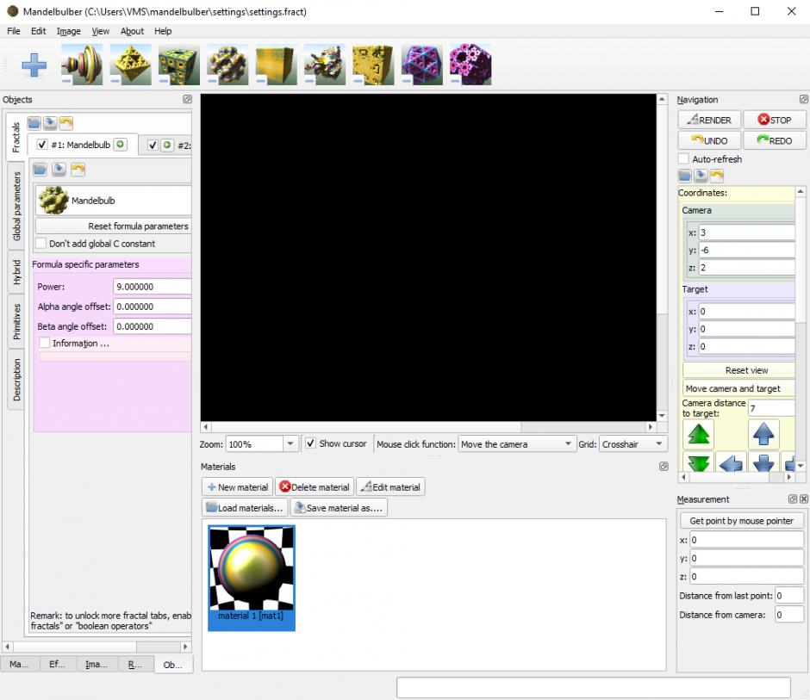Load the jagged metallic fractal preset

click(324, 65)
